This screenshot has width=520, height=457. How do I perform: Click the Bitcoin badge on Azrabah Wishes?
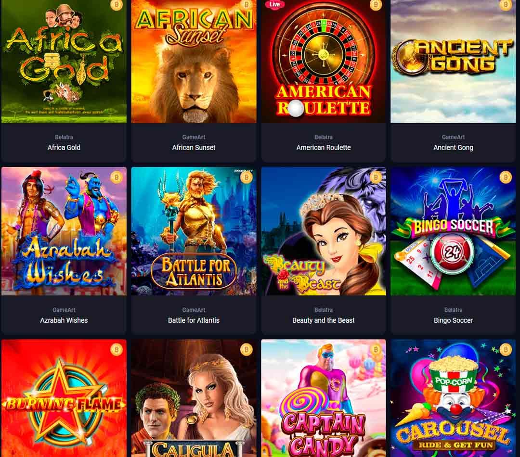pyautogui.click(x=117, y=178)
